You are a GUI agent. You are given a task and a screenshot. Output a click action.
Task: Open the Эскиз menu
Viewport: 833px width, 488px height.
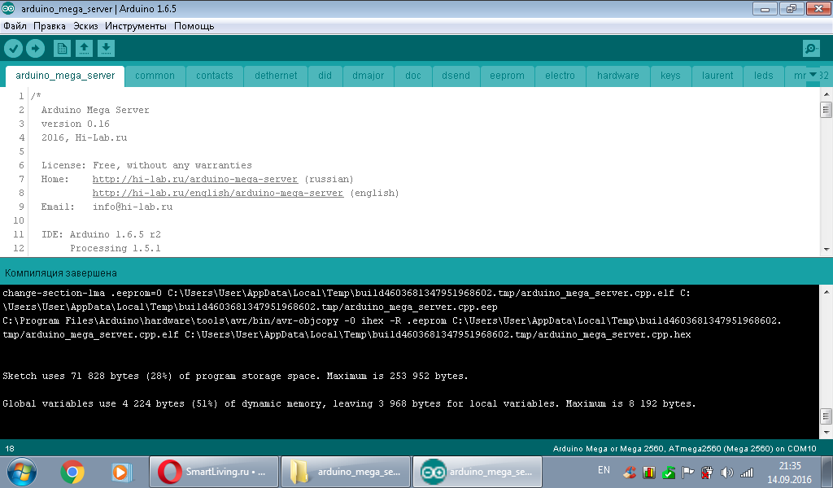coord(85,26)
